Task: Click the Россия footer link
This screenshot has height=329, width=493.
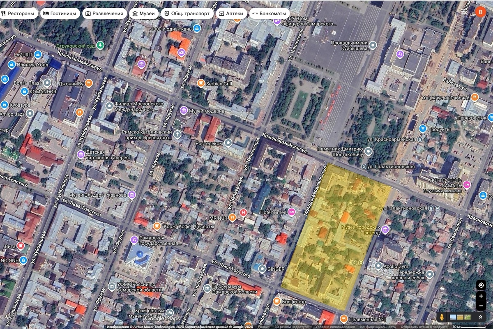Action: pos(264,327)
